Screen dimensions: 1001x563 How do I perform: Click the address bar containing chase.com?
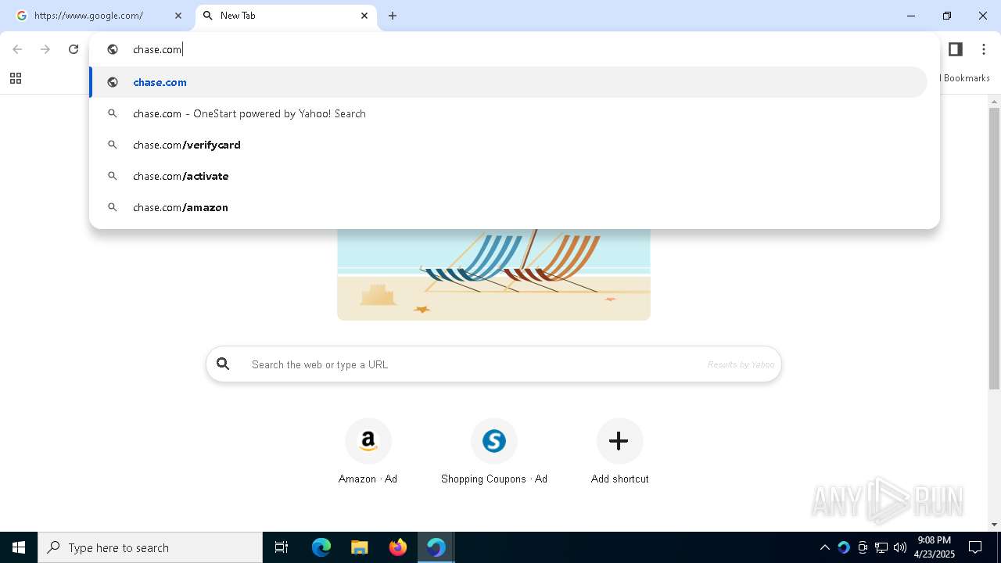point(515,49)
